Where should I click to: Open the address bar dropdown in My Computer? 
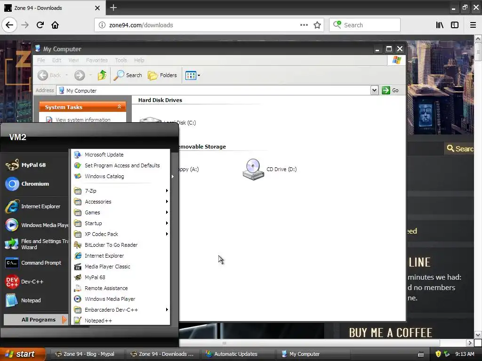[374, 90]
